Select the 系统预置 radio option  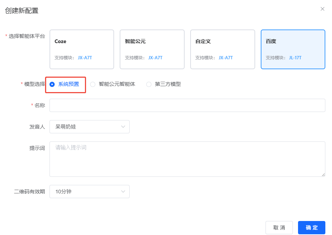pyautogui.click(x=64, y=84)
